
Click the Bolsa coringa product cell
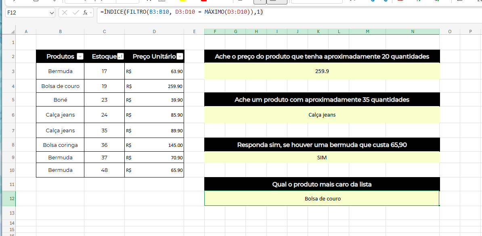point(60,145)
